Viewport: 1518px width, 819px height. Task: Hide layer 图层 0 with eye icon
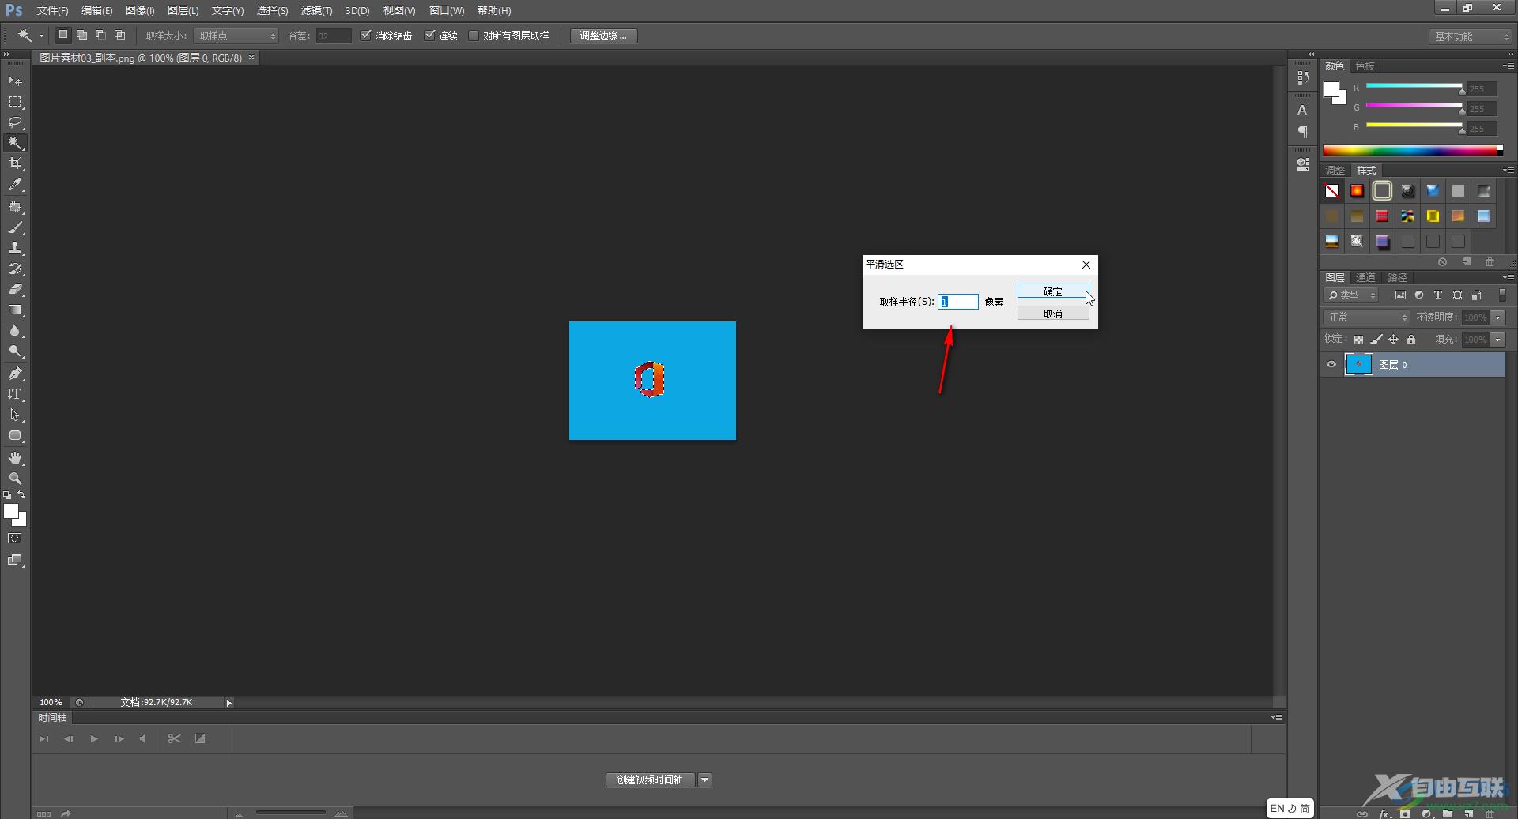[x=1331, y=365]
